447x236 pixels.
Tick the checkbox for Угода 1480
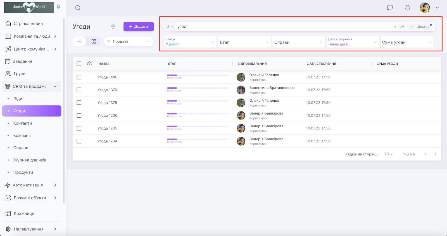coord(79,77)
